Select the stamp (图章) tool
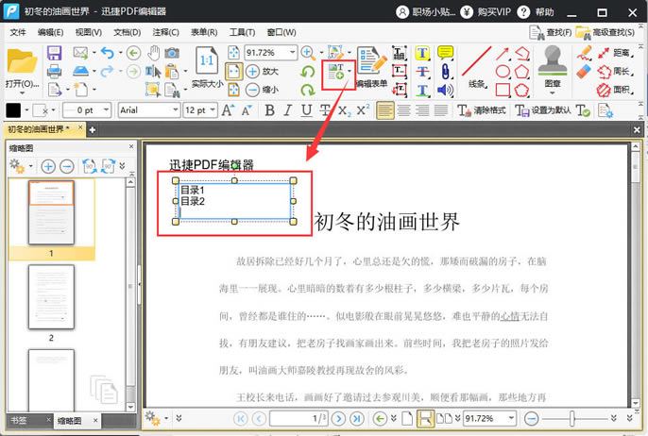This screenshot has width=648, height=436. coord(552,66)
